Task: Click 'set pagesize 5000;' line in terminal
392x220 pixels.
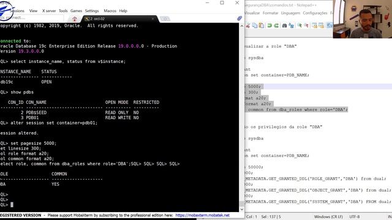Action: tap(28, 143)
